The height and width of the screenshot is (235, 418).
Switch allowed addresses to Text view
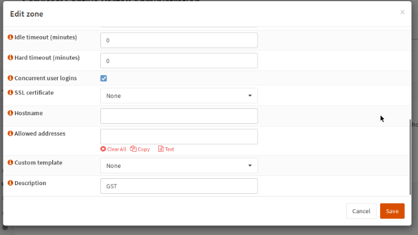[x=166, y=149]
